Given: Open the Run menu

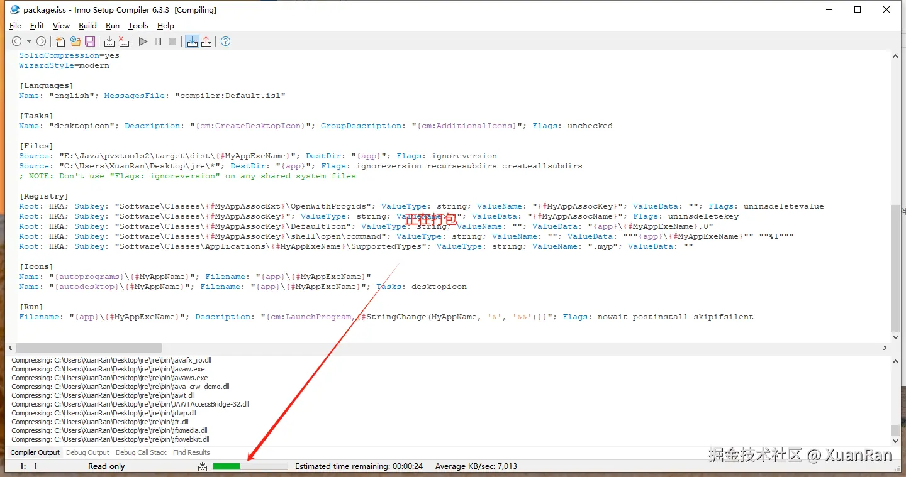Looking at the screenshot, I should click(113, 26).
